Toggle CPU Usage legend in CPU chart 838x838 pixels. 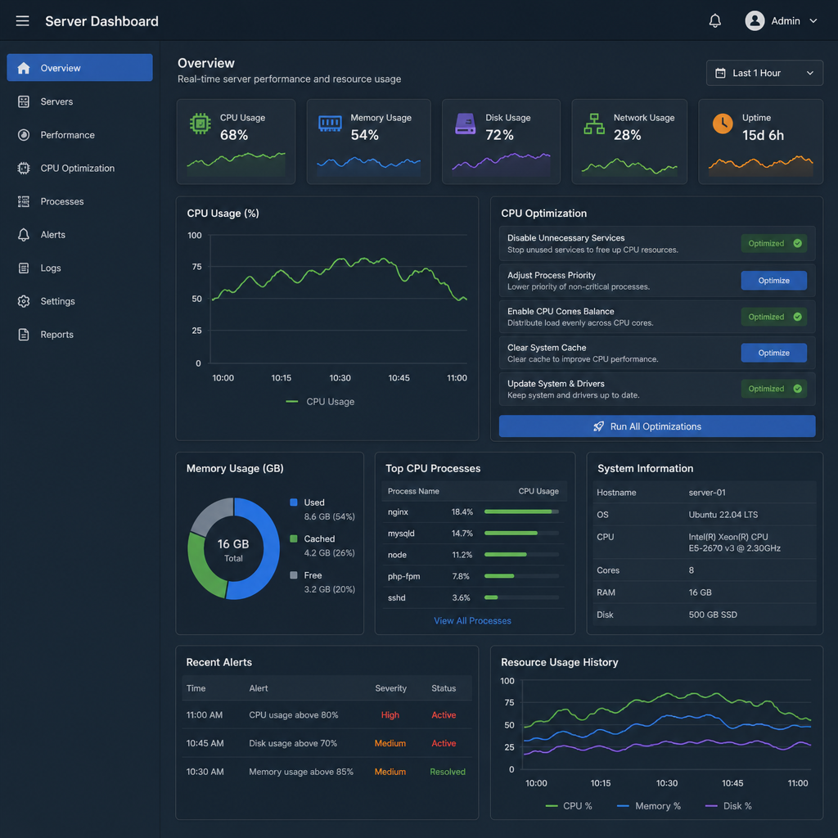tap(320, 401)
